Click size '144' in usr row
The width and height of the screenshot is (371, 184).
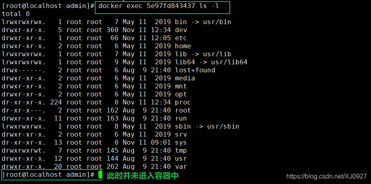tap(113, 159)
